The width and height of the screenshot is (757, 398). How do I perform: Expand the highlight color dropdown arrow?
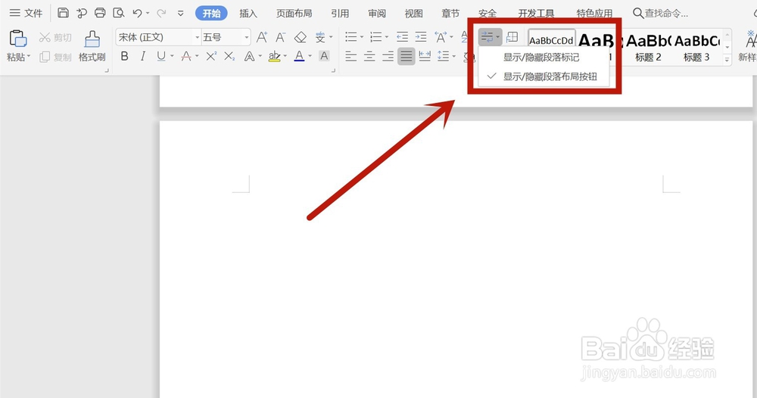click(285, 57)
